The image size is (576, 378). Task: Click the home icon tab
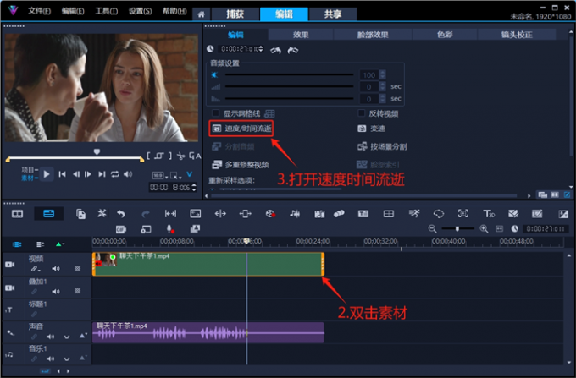pyautogui.click(x=201, y=14)
